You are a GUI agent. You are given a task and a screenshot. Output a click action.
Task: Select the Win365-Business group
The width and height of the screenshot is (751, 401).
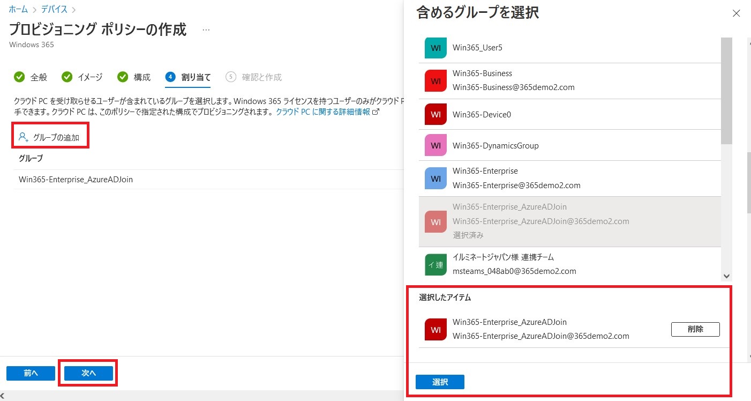(x=570, y=81)
